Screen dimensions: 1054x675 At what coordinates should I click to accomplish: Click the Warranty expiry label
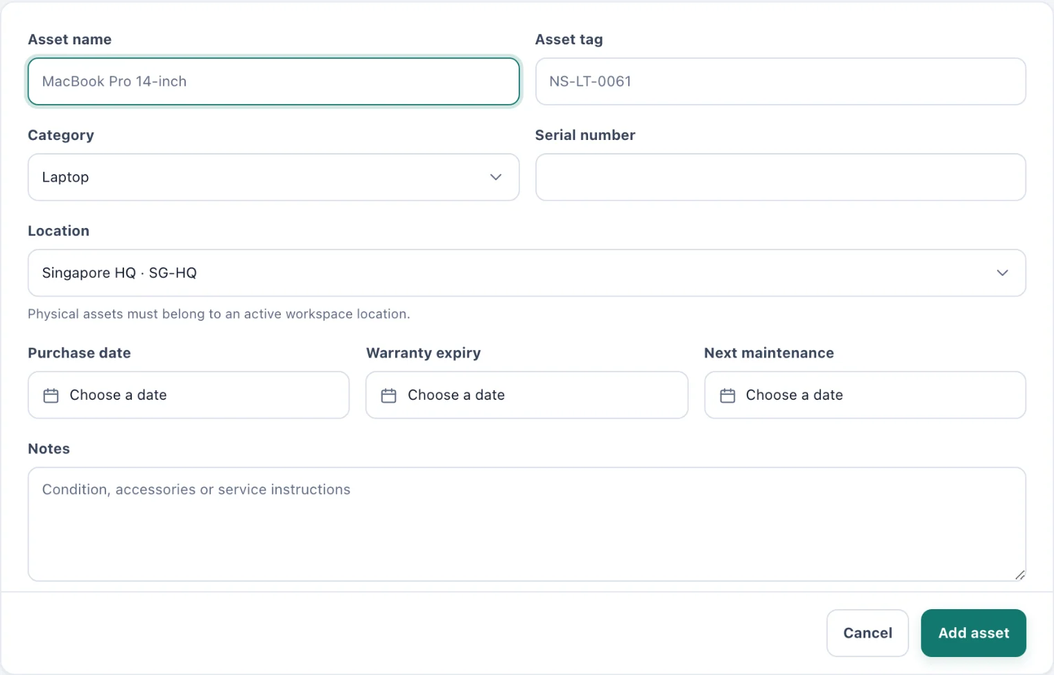(423, 353)
